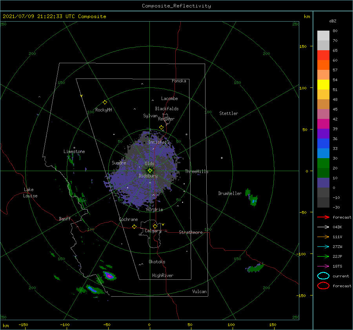The image size is (353, 330).
Task: Select the bright yellow swatch below 54 dBZ
Action: click(x=323, y=84)
